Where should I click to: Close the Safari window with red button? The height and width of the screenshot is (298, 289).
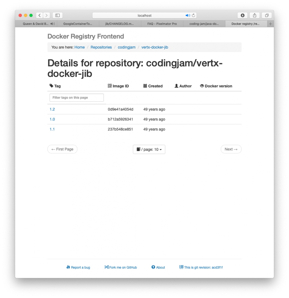point(20,15)
